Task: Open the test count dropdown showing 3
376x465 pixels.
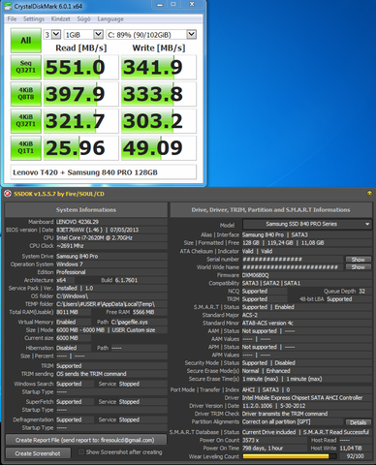Action: tap(52, 35)
